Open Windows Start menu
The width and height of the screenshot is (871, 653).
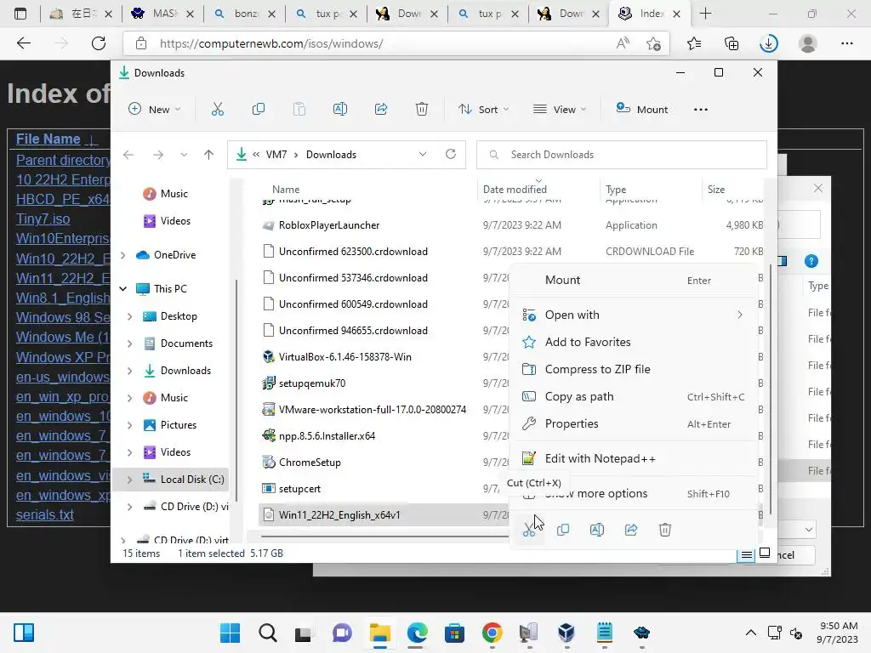click(230, 633)
